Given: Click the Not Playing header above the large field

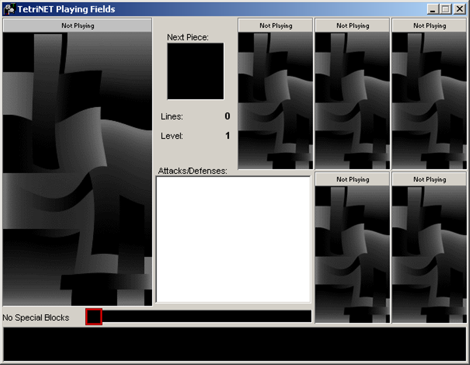Looking at the screenshot, I should (x=77, y=26).
